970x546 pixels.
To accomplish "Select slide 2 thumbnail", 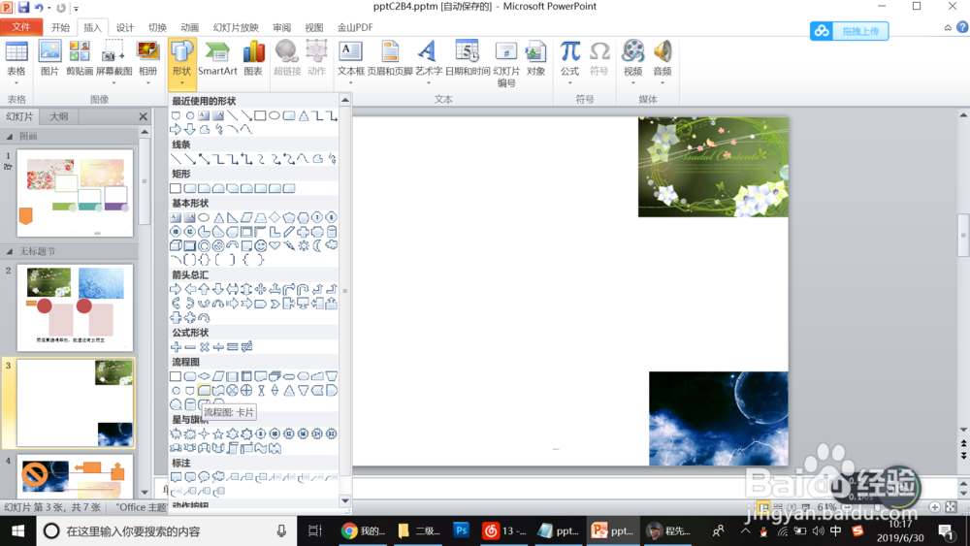I will pyautogui.click(x=75, y=308).
